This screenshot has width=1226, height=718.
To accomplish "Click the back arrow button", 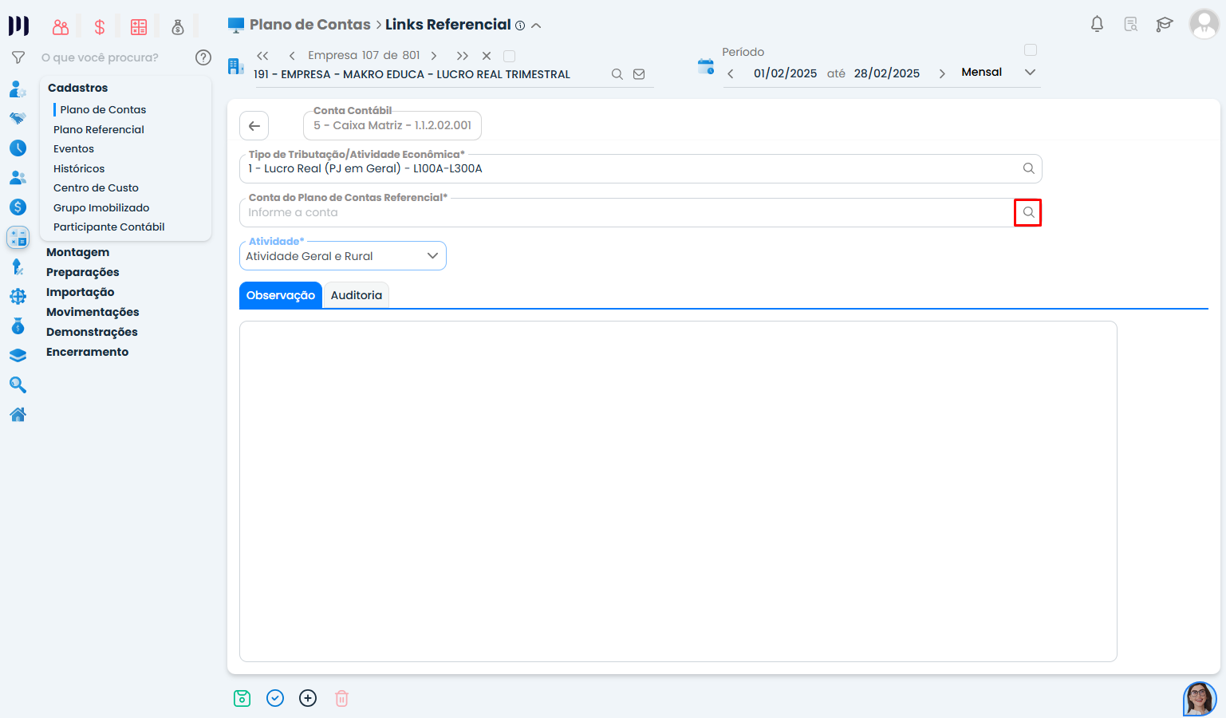I will (254, 126).
